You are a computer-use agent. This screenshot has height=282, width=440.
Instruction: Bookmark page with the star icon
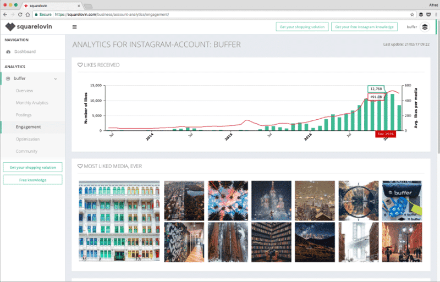(412, 15)
